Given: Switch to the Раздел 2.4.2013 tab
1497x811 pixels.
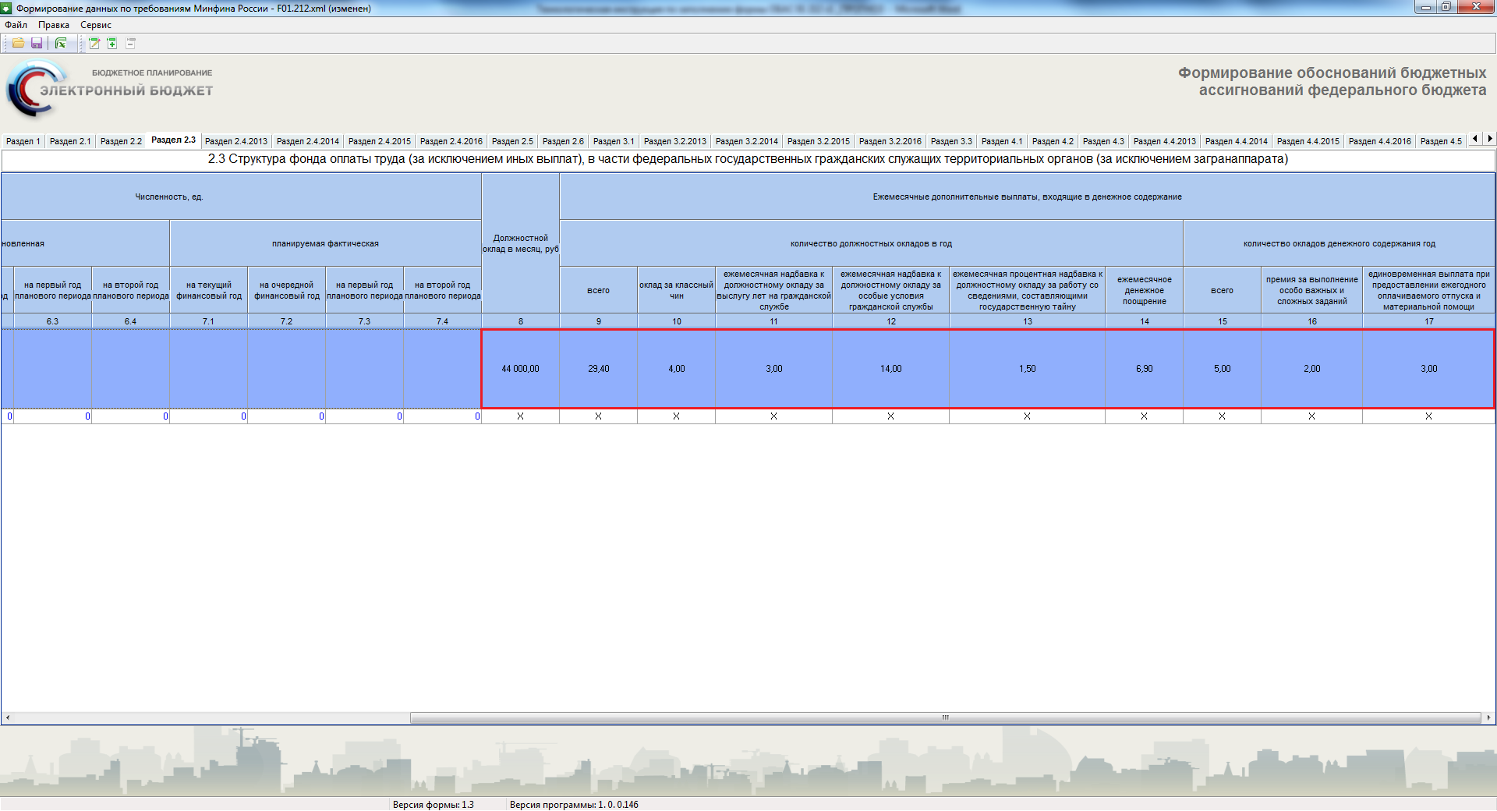Looking at the screenshot, I should coord(236,141).
